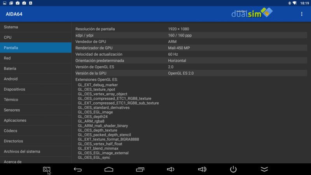311x175 pixels.
Task: Open the Android section
Action: pyautogui.click(x=36, y=79)
